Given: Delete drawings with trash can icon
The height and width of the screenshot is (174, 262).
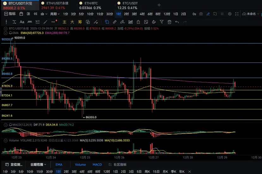Looking at the screenshot, I should tap(169, 22).
